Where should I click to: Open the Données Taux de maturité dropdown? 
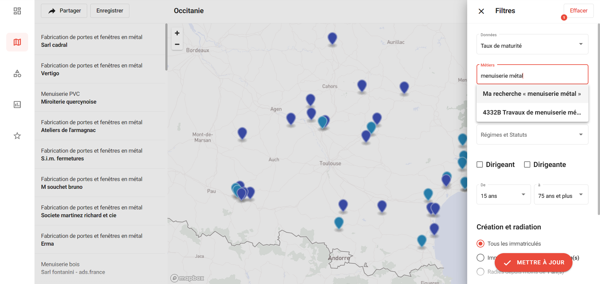(x=532, y=44)
